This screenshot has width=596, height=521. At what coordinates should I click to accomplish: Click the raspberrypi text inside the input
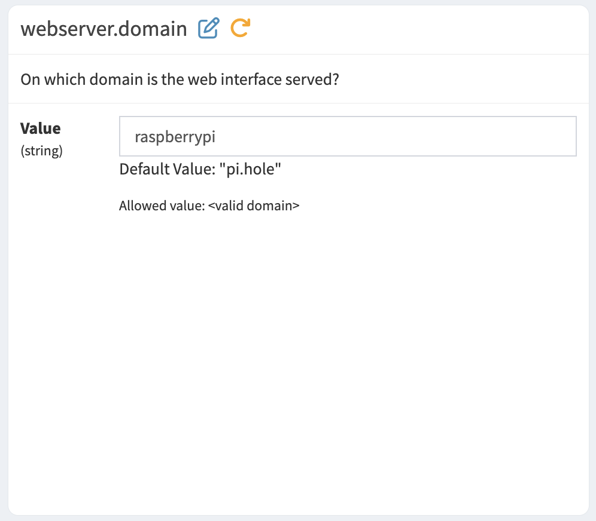pyautogui.click(x=175, y=137)
